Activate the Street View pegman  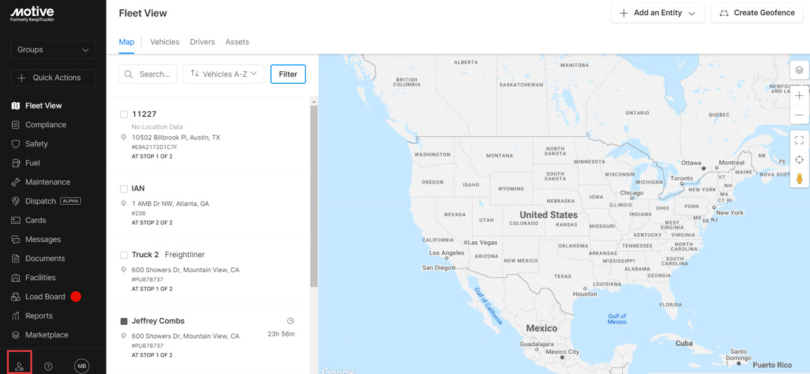(799, 178)
